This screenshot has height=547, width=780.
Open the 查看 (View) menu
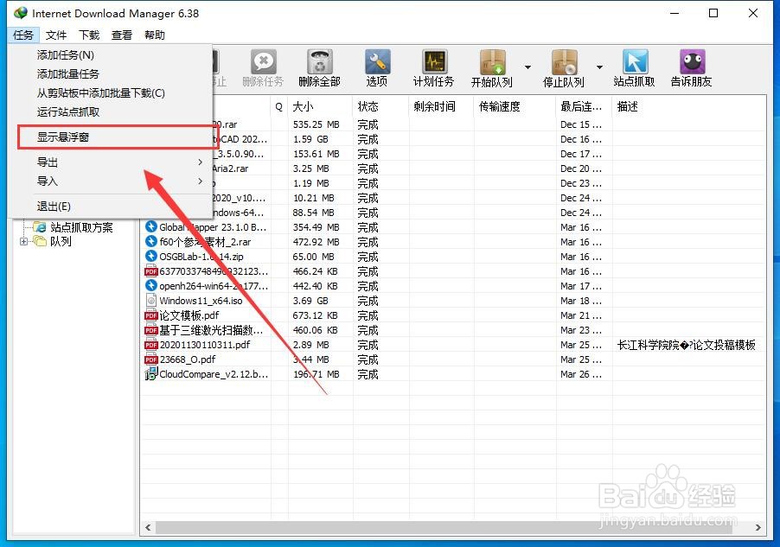point(122,35)
